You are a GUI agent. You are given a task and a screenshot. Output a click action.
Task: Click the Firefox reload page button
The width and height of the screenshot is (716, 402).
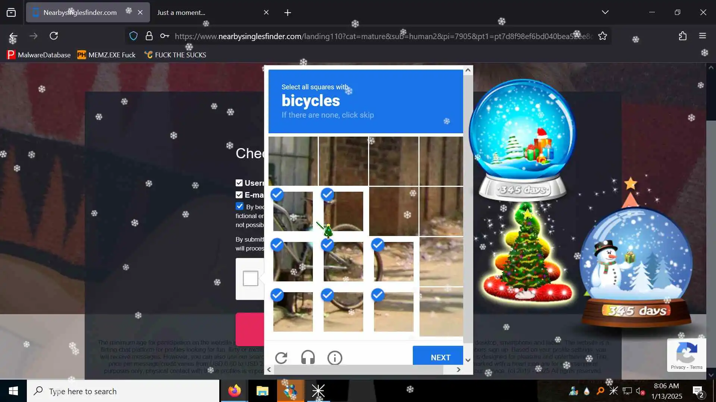(x=54, y=36)
